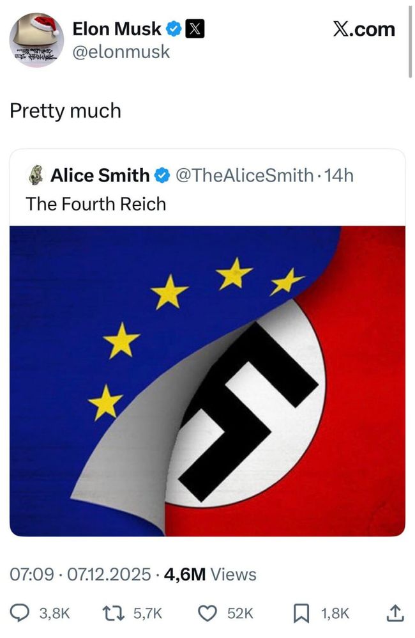The width and height of the screenshot is (415, 638).
Task: Open the quoted post's 14h timestamp
Action: tap(339, 175)
